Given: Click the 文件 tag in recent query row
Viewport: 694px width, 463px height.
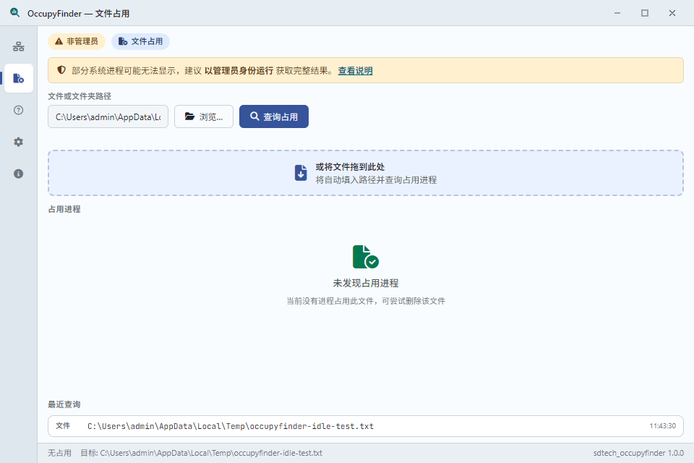Looking at the screenshot, I should (63, 426).
